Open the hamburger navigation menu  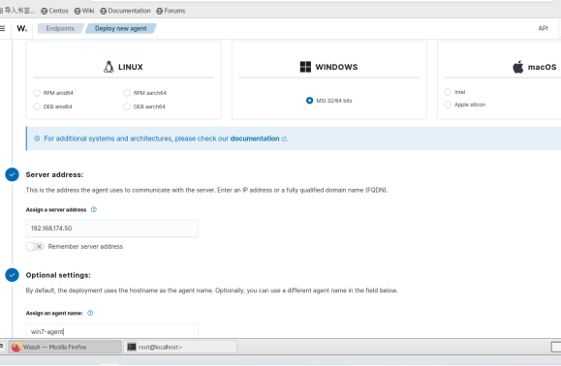(2, 28)
